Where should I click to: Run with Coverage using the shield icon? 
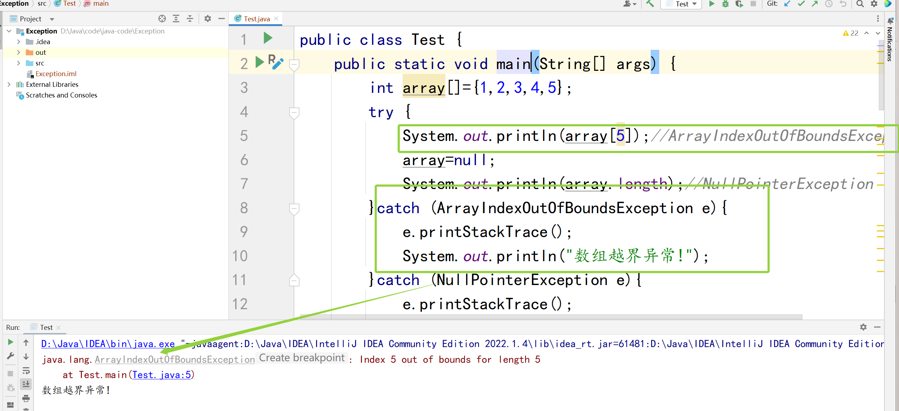click(739, 4)
